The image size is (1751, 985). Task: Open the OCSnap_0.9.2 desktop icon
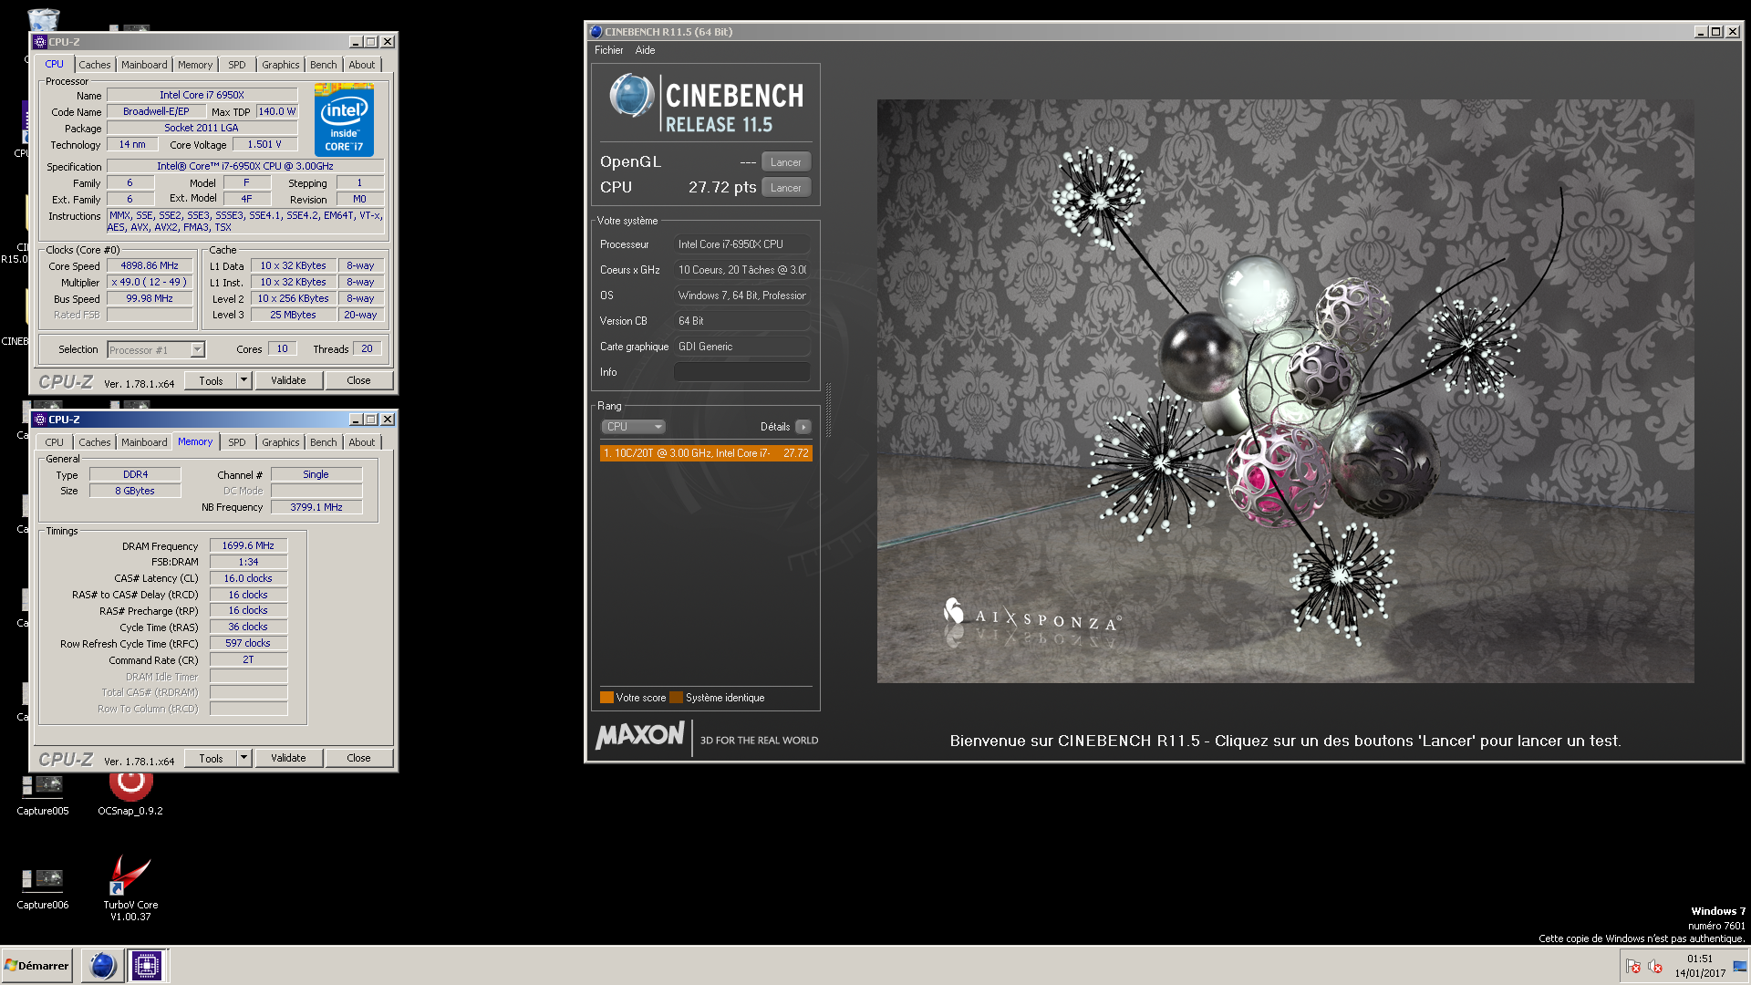tap(130, 792)
